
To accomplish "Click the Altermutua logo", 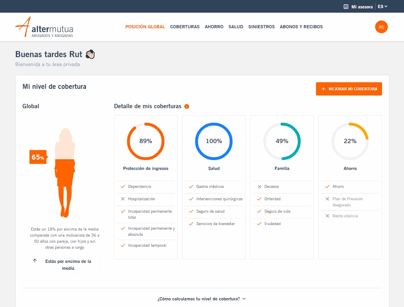I will pos(44,27).
